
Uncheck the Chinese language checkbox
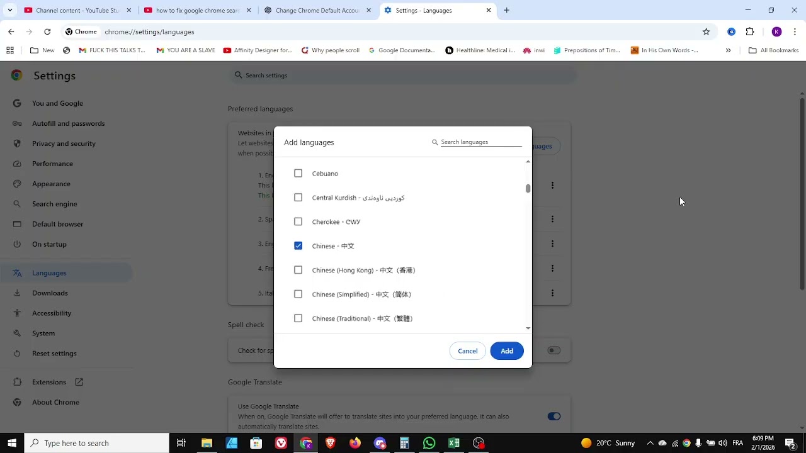click(x=298, y=246)
